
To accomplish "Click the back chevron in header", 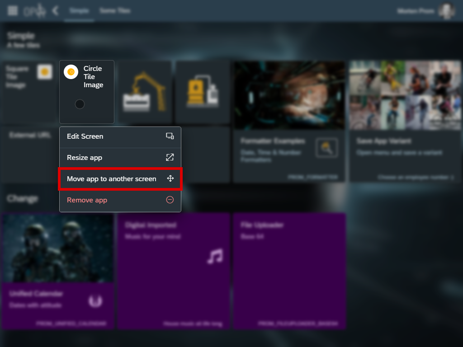I will pyautogui.click(x=55, y=11).
